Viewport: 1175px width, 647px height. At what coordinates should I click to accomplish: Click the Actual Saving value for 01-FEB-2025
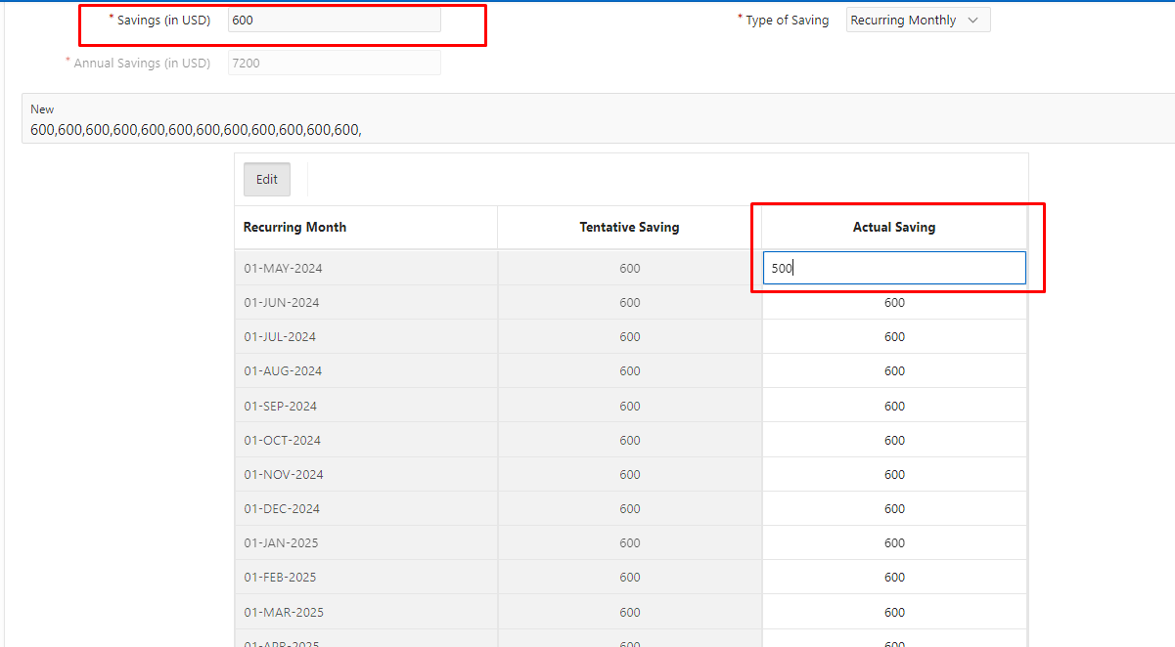click(893, 577)
